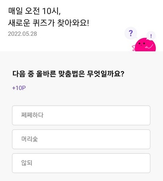The width and height of the screenshot is (163, 181).
Task: Click the mascot's sparkling eyes
Action: point(142,43)
